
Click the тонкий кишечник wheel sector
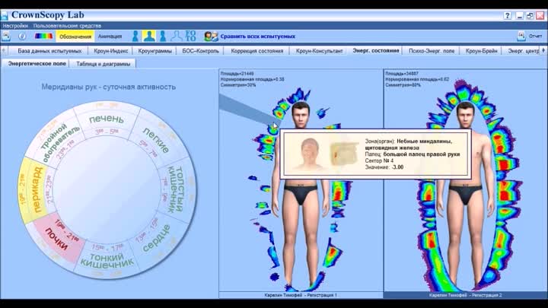(x=107, y=260)
